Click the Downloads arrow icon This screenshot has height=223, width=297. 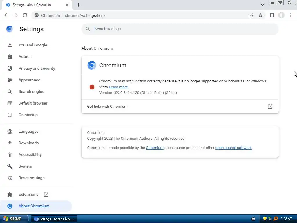[x=10, y=143]
